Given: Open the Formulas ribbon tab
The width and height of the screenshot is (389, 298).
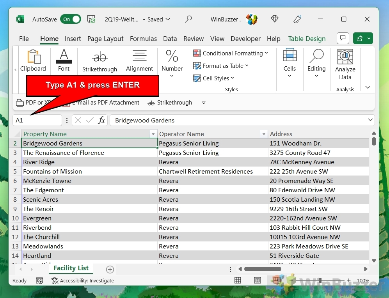Looking at the screenshot, I should pyautogui.click(x=143, y=39).
